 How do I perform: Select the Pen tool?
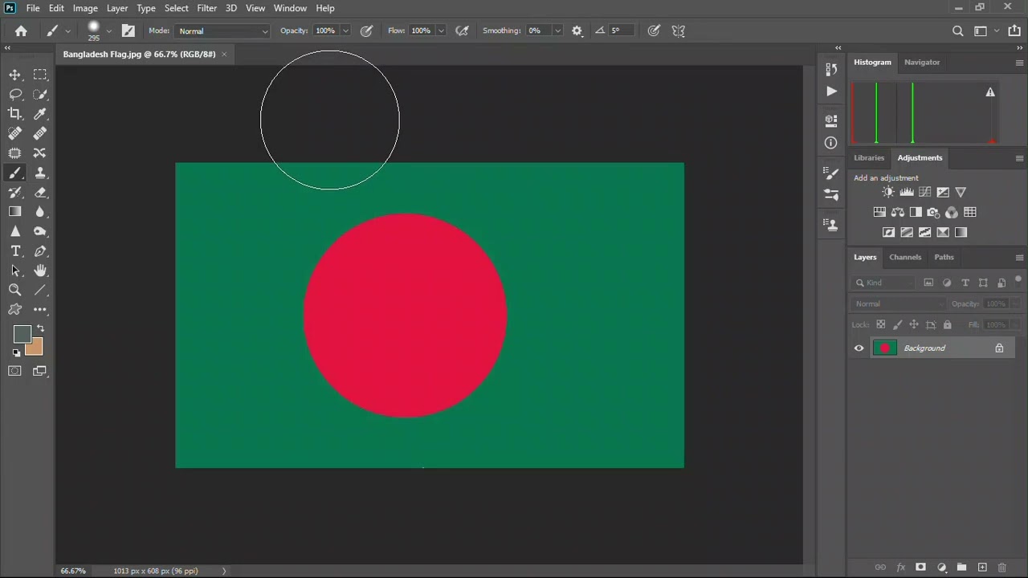point(40,251)
